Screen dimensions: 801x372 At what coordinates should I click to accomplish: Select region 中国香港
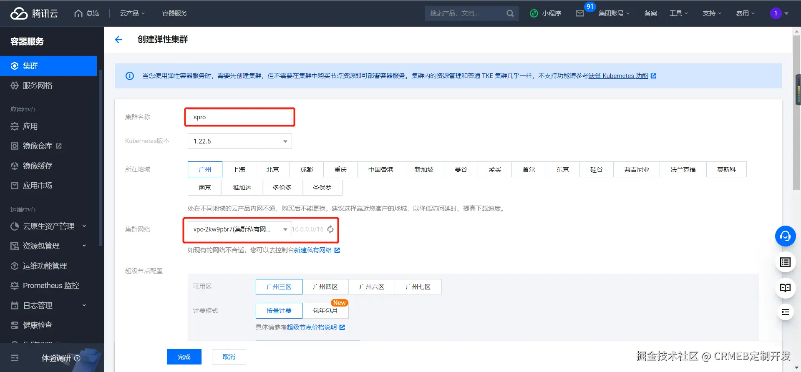[x=380, y=170]
